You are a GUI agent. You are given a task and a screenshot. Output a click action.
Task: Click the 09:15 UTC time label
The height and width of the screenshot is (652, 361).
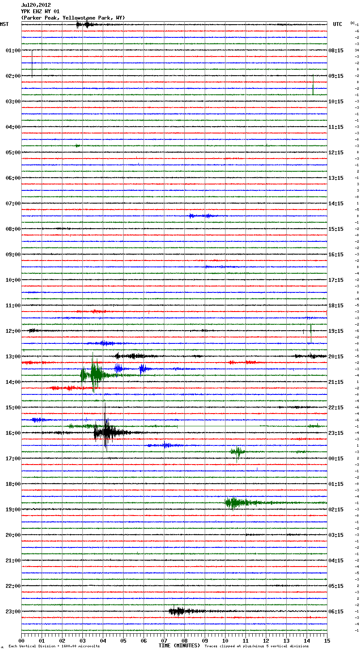pyautogui.click(x=336, y=76)
